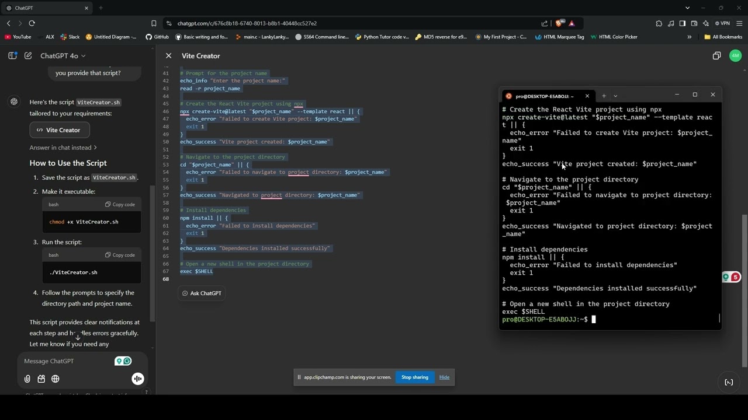This screenshot has height=420, width=748.
Task: Open the YouTube bookmark
Action: click(x=18, y=37)
